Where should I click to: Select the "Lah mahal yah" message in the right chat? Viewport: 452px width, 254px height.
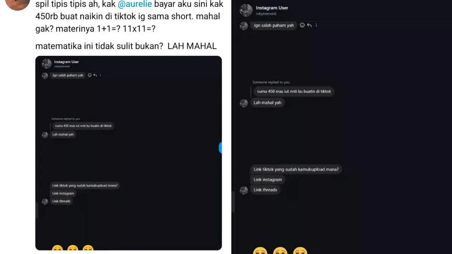(x=267, y=102)
